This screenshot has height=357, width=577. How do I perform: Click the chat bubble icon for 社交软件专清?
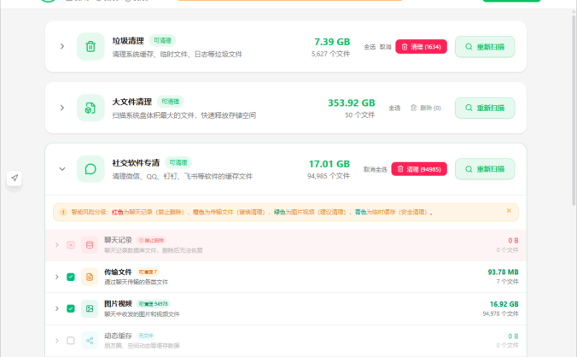pyautogui.click(x=90, y=169)
